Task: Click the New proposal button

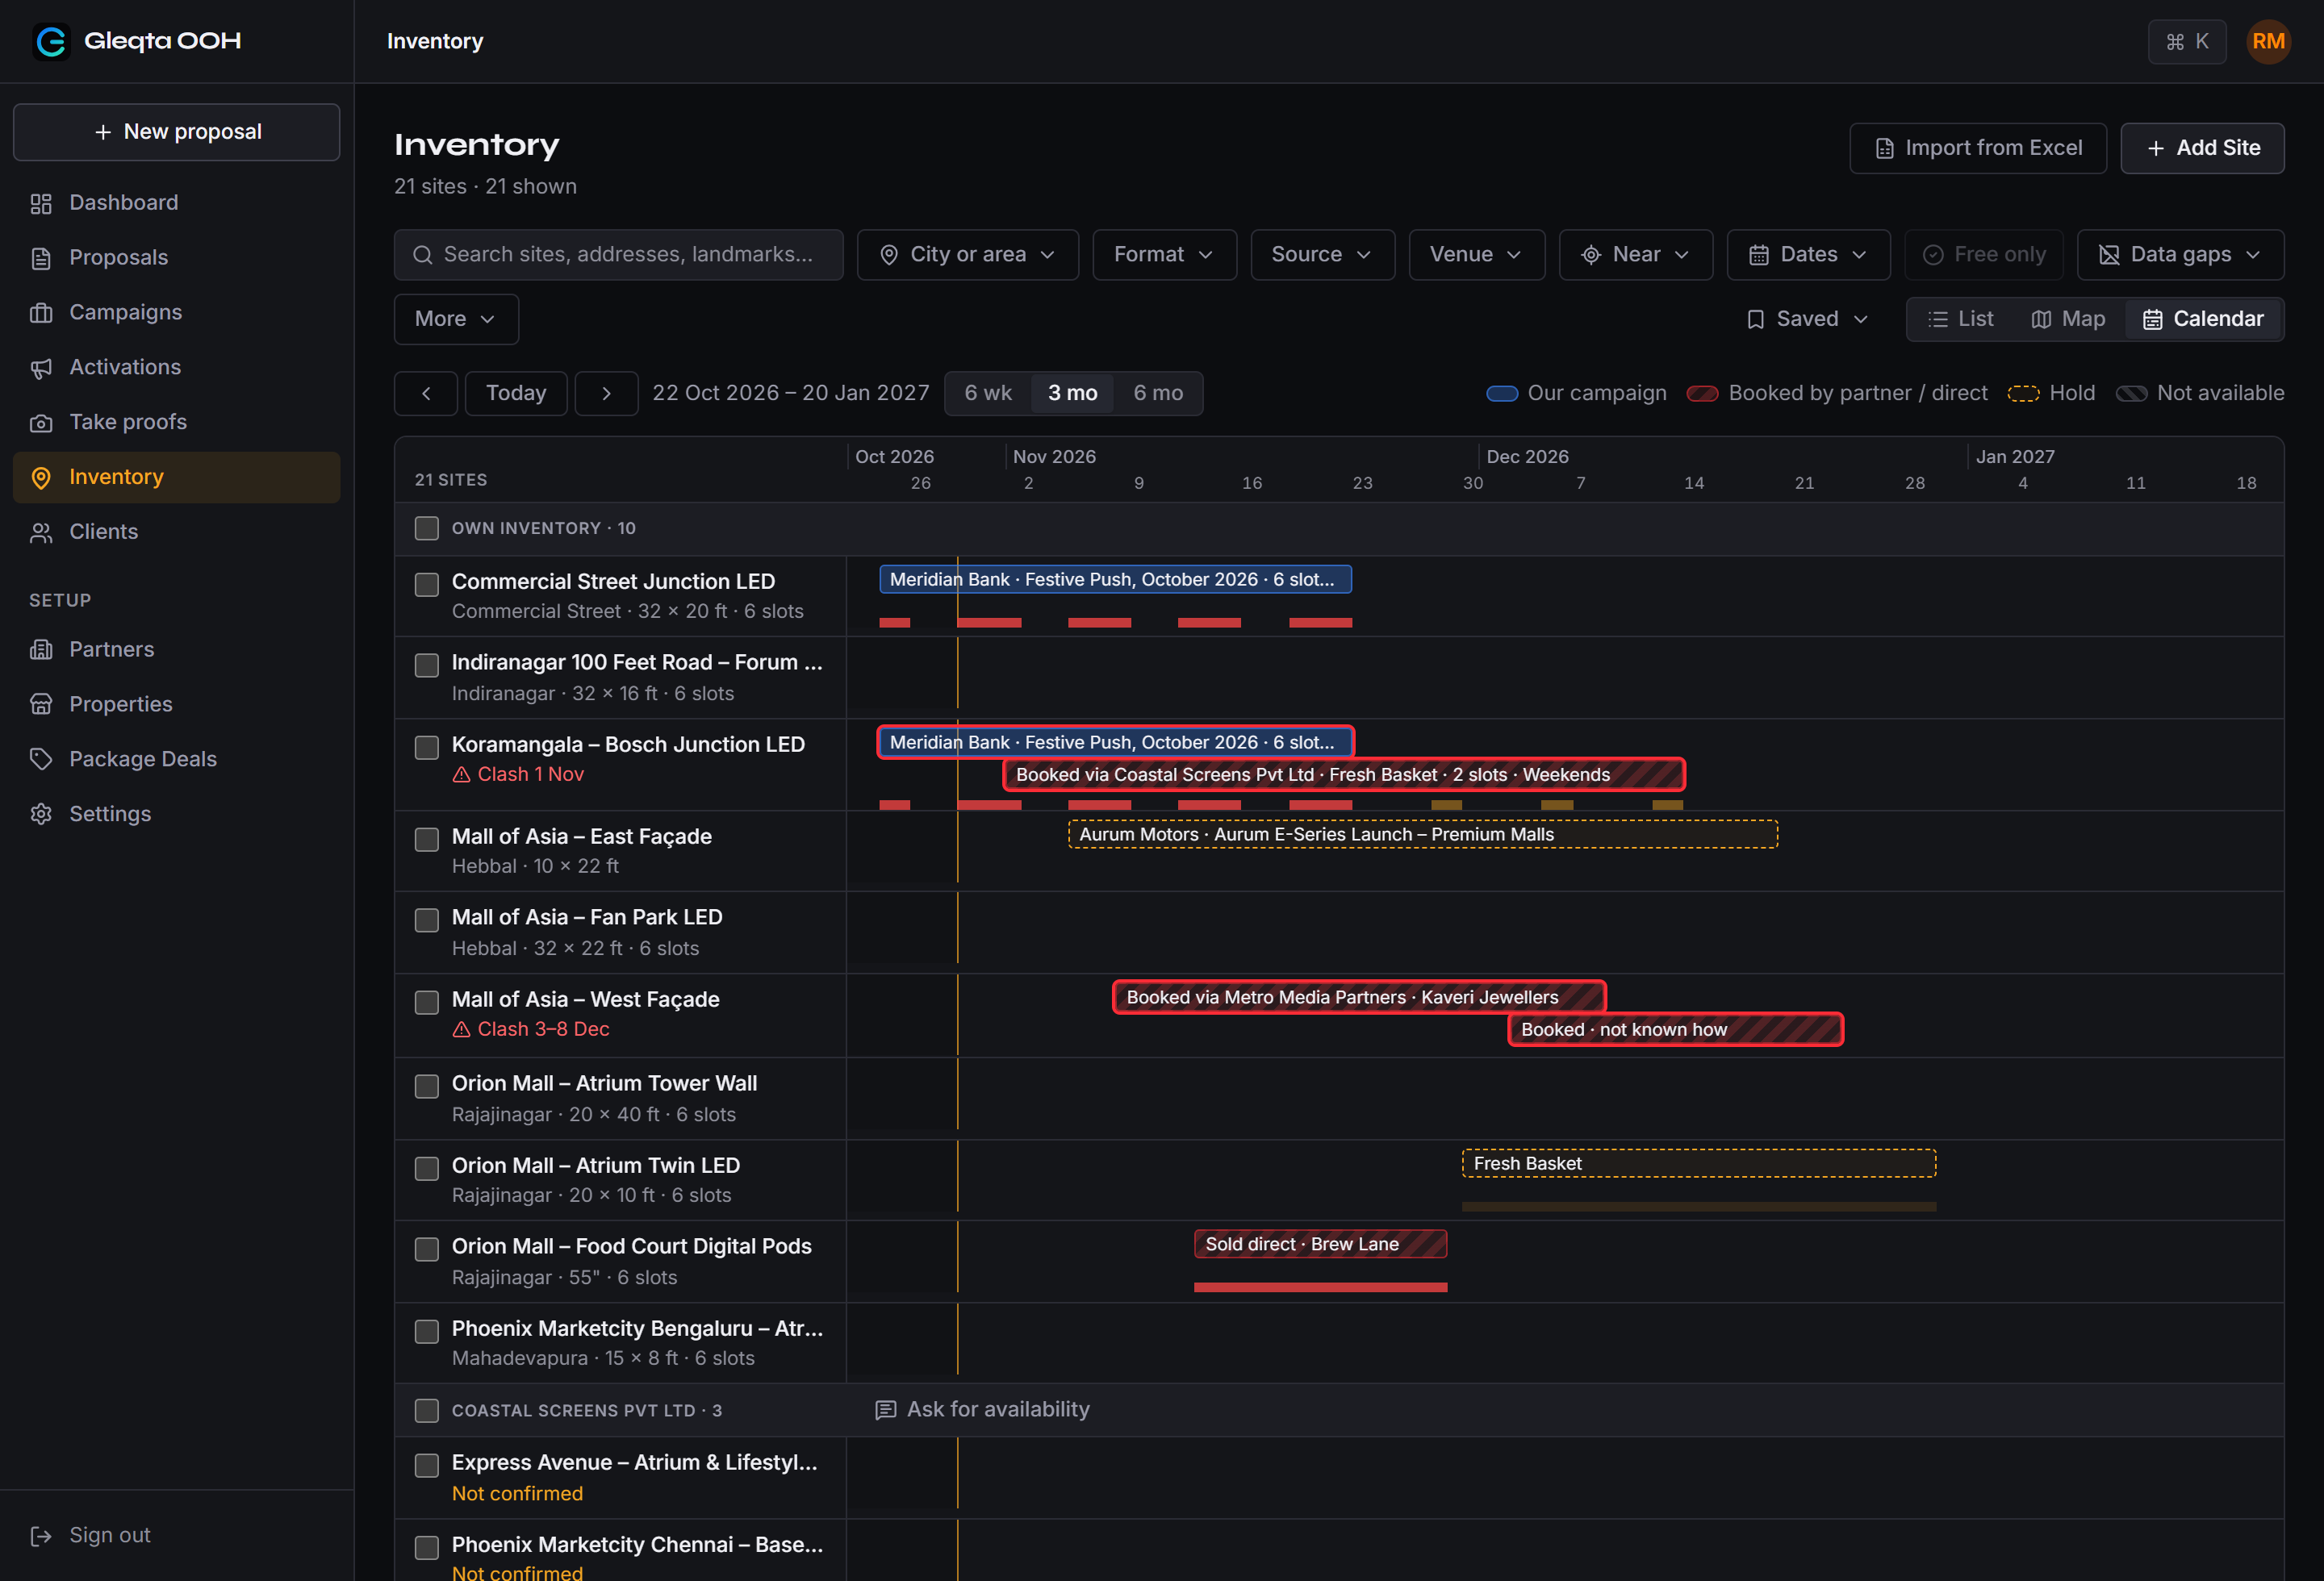Action: [x=176, y=133]
